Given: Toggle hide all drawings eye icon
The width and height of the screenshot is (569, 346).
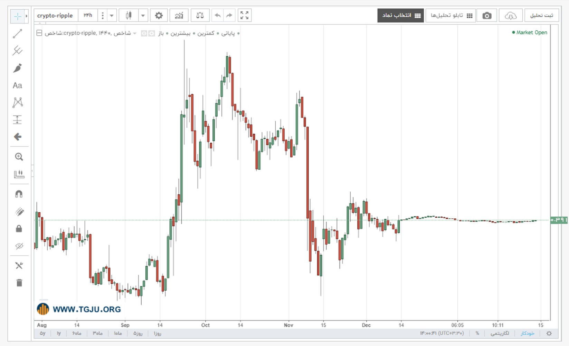Looking at the screenshot, I should pyautogui.click(x=19, y=246).
